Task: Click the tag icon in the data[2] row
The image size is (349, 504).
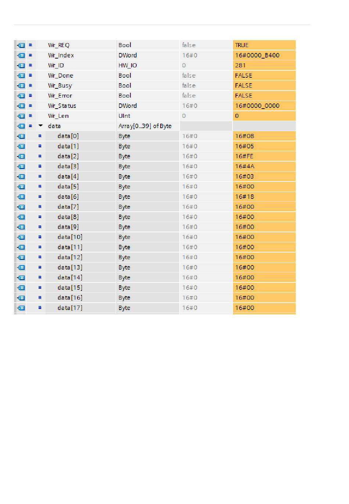Action: pos(21,156)
